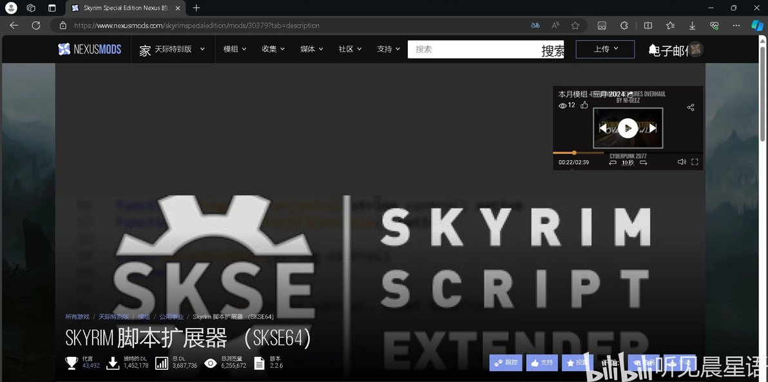The height and width of the screenshot is (382, 768).
Task: Close the Skyrim Special Edition Nexus tab
Action: 177,8
